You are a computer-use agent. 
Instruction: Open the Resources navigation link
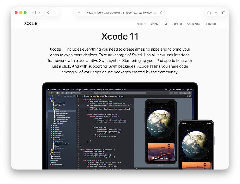[210, 24]
